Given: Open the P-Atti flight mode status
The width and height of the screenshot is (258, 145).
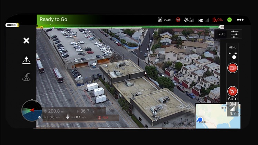Looking at the screenshot, I should pos(165,20).
